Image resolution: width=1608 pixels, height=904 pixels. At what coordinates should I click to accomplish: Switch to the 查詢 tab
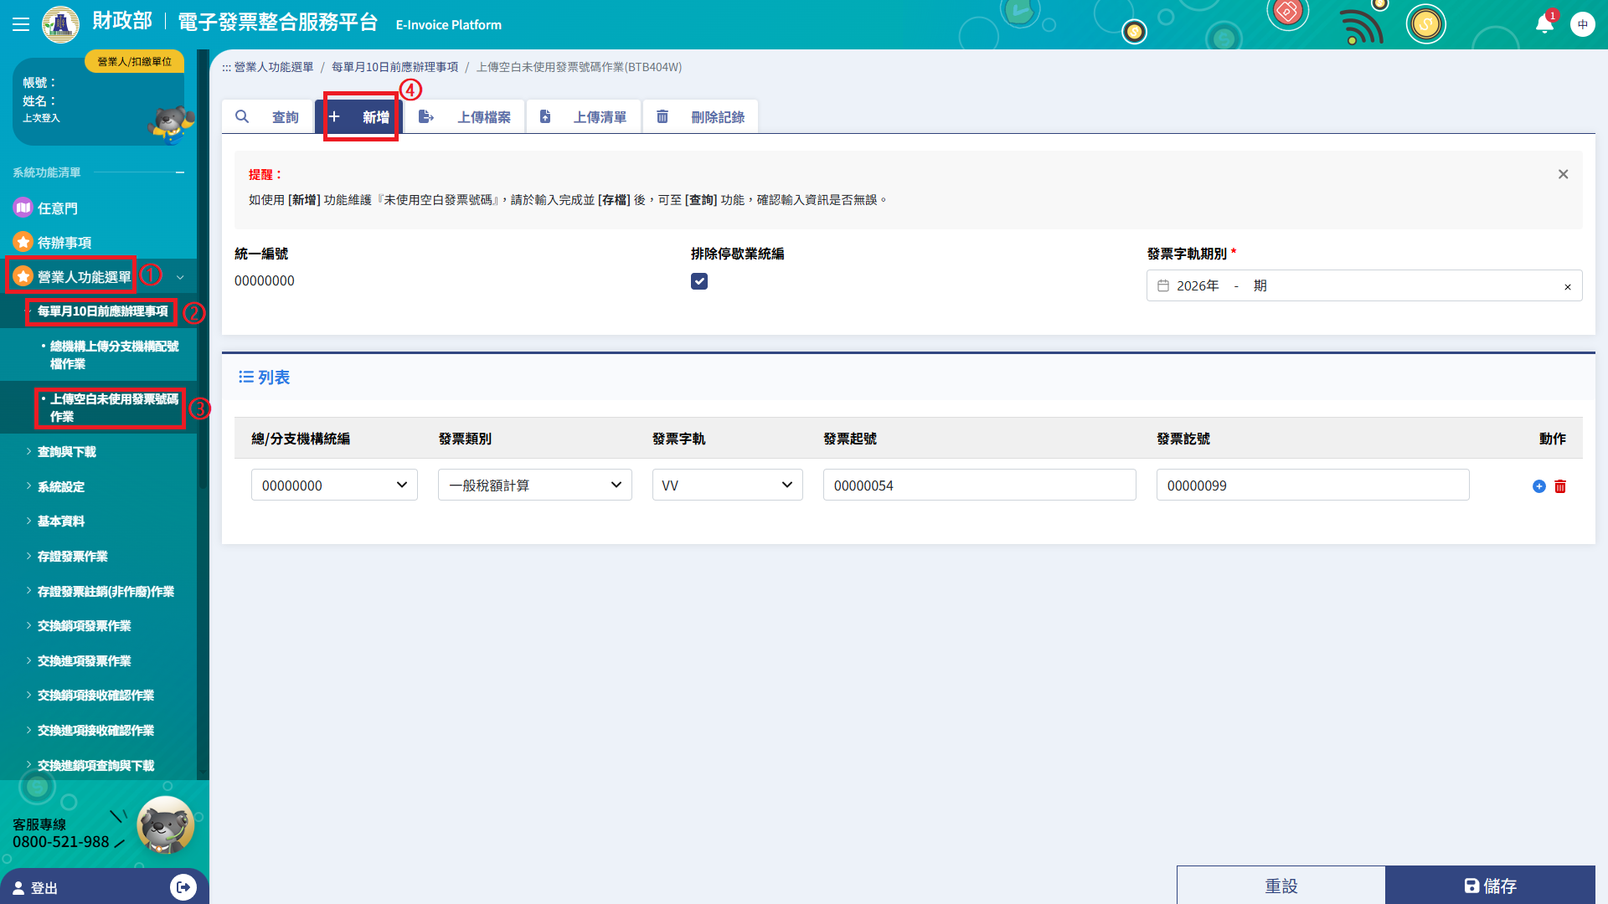point(267,117)
